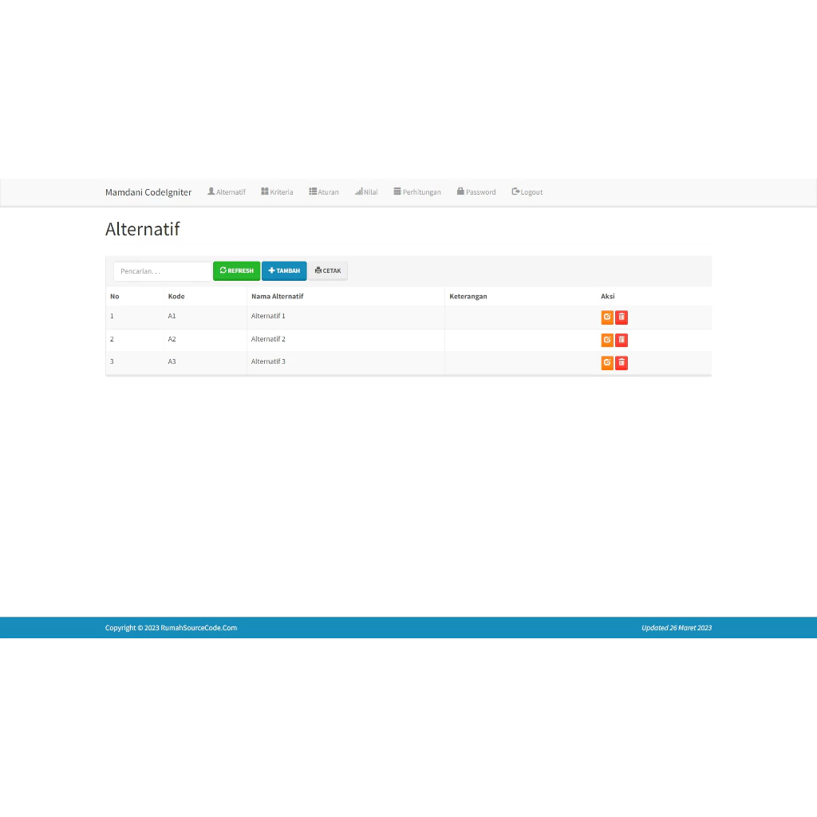Remove row A2 with trash icon

(x=622, y=340)
